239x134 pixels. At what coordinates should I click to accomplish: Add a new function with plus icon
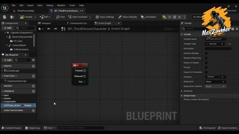point(33,76)
